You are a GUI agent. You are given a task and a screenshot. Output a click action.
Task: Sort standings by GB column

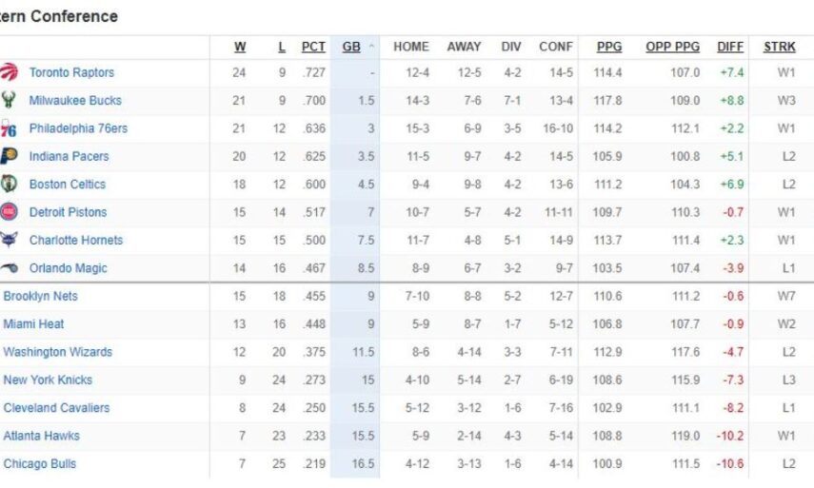351,47
